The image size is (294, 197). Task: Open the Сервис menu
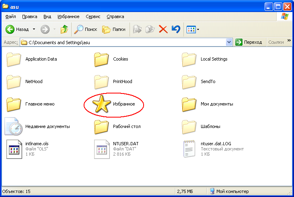(x=93, y=16)
